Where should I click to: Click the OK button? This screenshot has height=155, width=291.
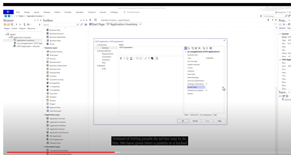(183, 121)
